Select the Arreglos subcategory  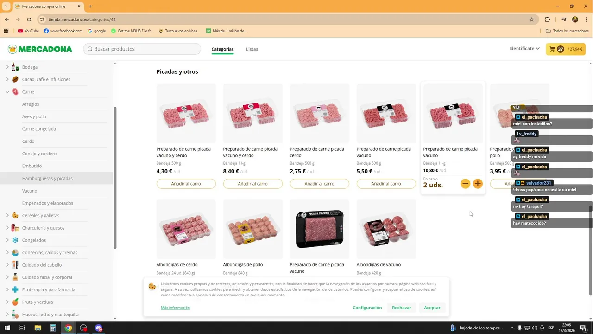pyautogui.click(x=31, y=104)
